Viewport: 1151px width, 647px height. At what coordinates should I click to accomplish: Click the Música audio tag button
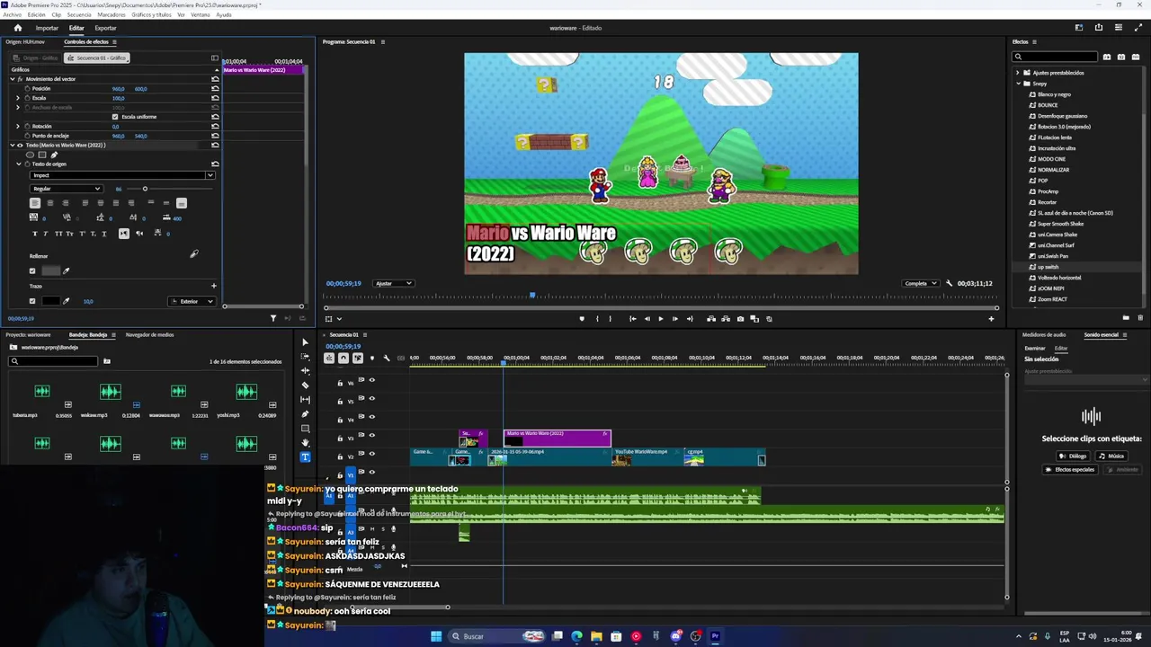point(1111,456)
